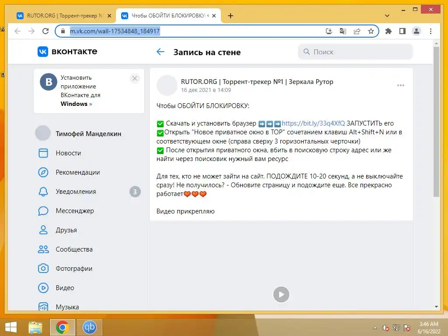The image size is (448, 336).
Task: Click the notifications counter badge 3
Action: [135, 192]
